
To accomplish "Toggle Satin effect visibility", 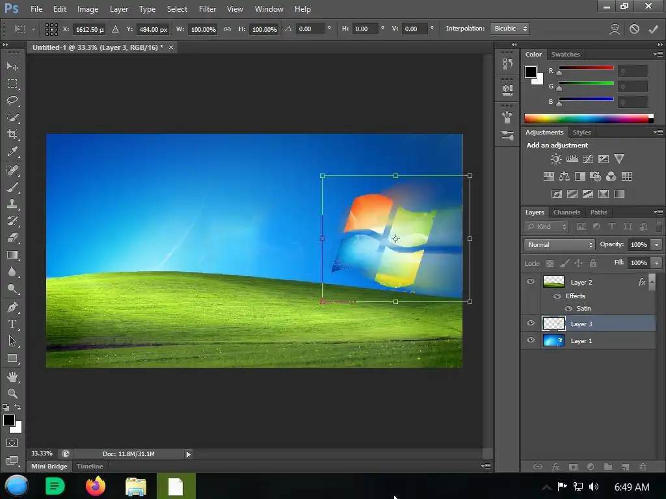I will (x=568, y=309).
